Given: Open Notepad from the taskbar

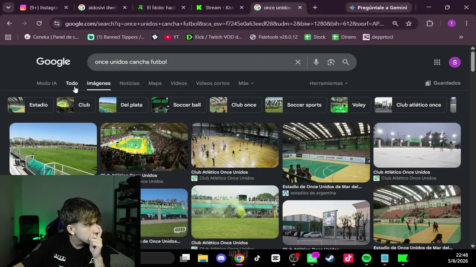Looking at the screenshot, I should point(385,258).
